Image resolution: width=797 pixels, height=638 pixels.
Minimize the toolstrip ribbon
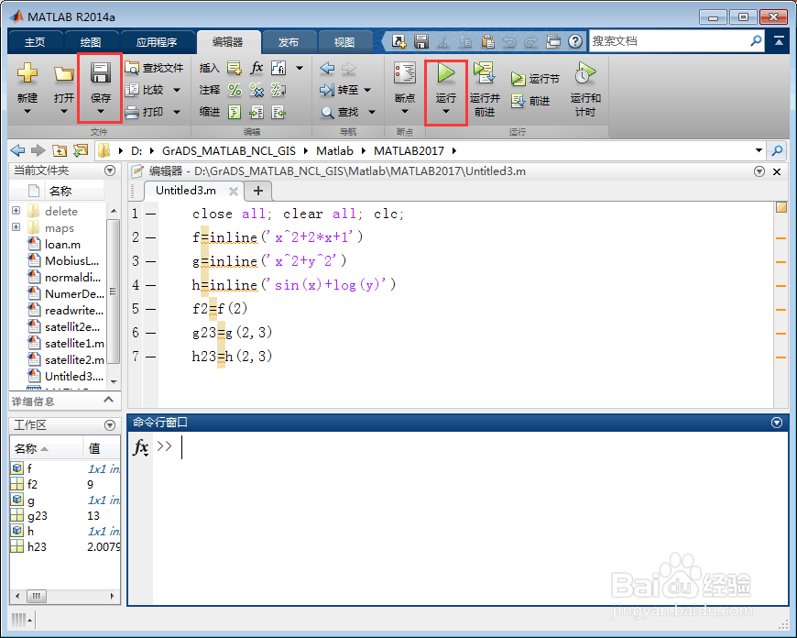[779, 40]
